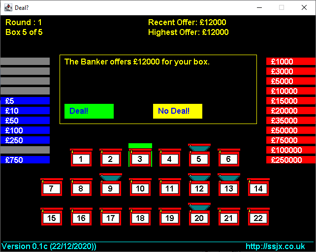Click the opened box 12

[199, 185]
